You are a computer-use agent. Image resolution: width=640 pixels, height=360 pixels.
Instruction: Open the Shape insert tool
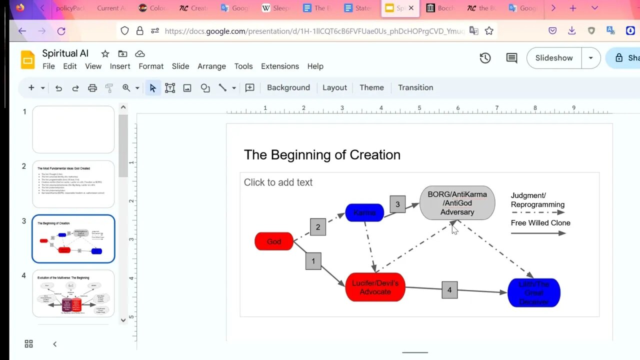[x=205, y=88]
